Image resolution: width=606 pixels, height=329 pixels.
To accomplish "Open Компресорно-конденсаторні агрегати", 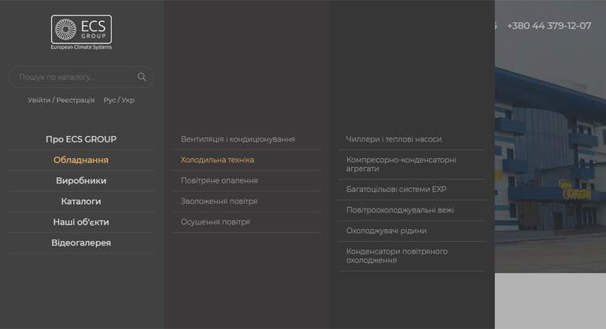I will coord(401,164).
